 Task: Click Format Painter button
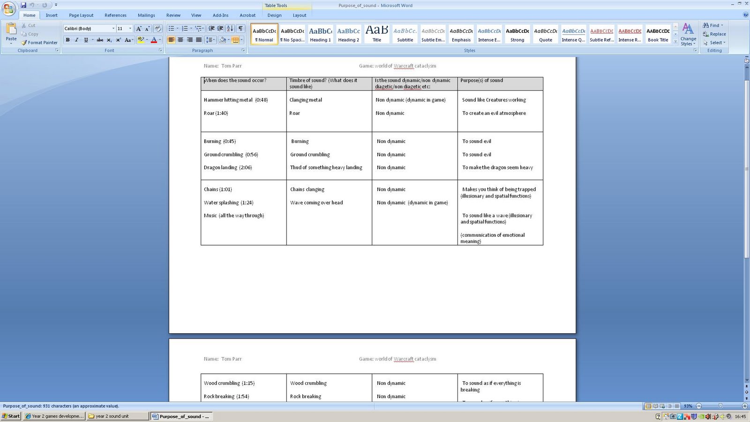pos(39,43)
